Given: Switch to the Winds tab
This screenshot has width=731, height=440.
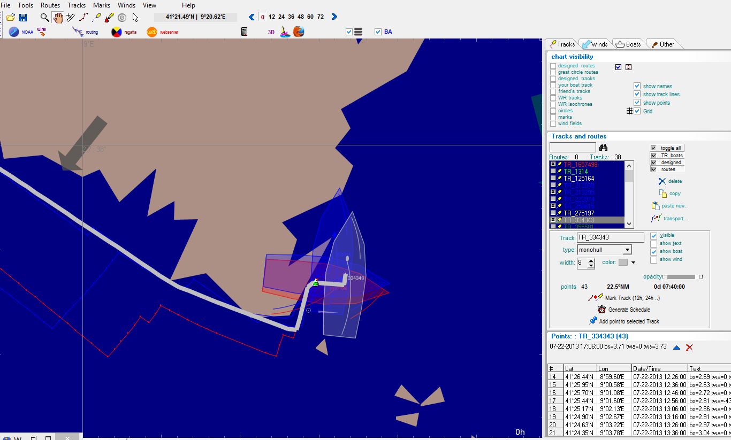Looking at the screenshot, I should pyautogui.click(x=594, y=44).
